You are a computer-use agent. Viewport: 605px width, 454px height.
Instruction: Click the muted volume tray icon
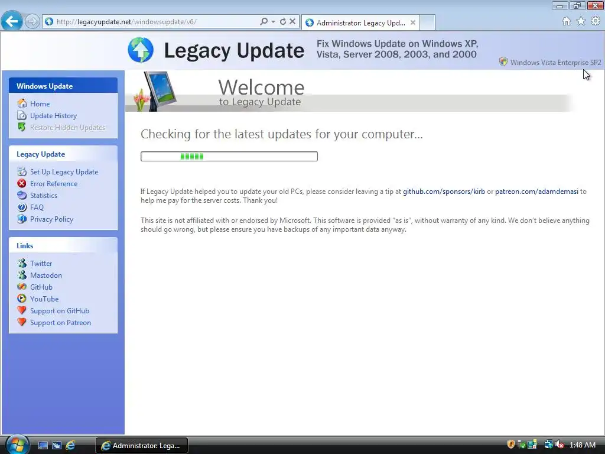click(560, 445)
